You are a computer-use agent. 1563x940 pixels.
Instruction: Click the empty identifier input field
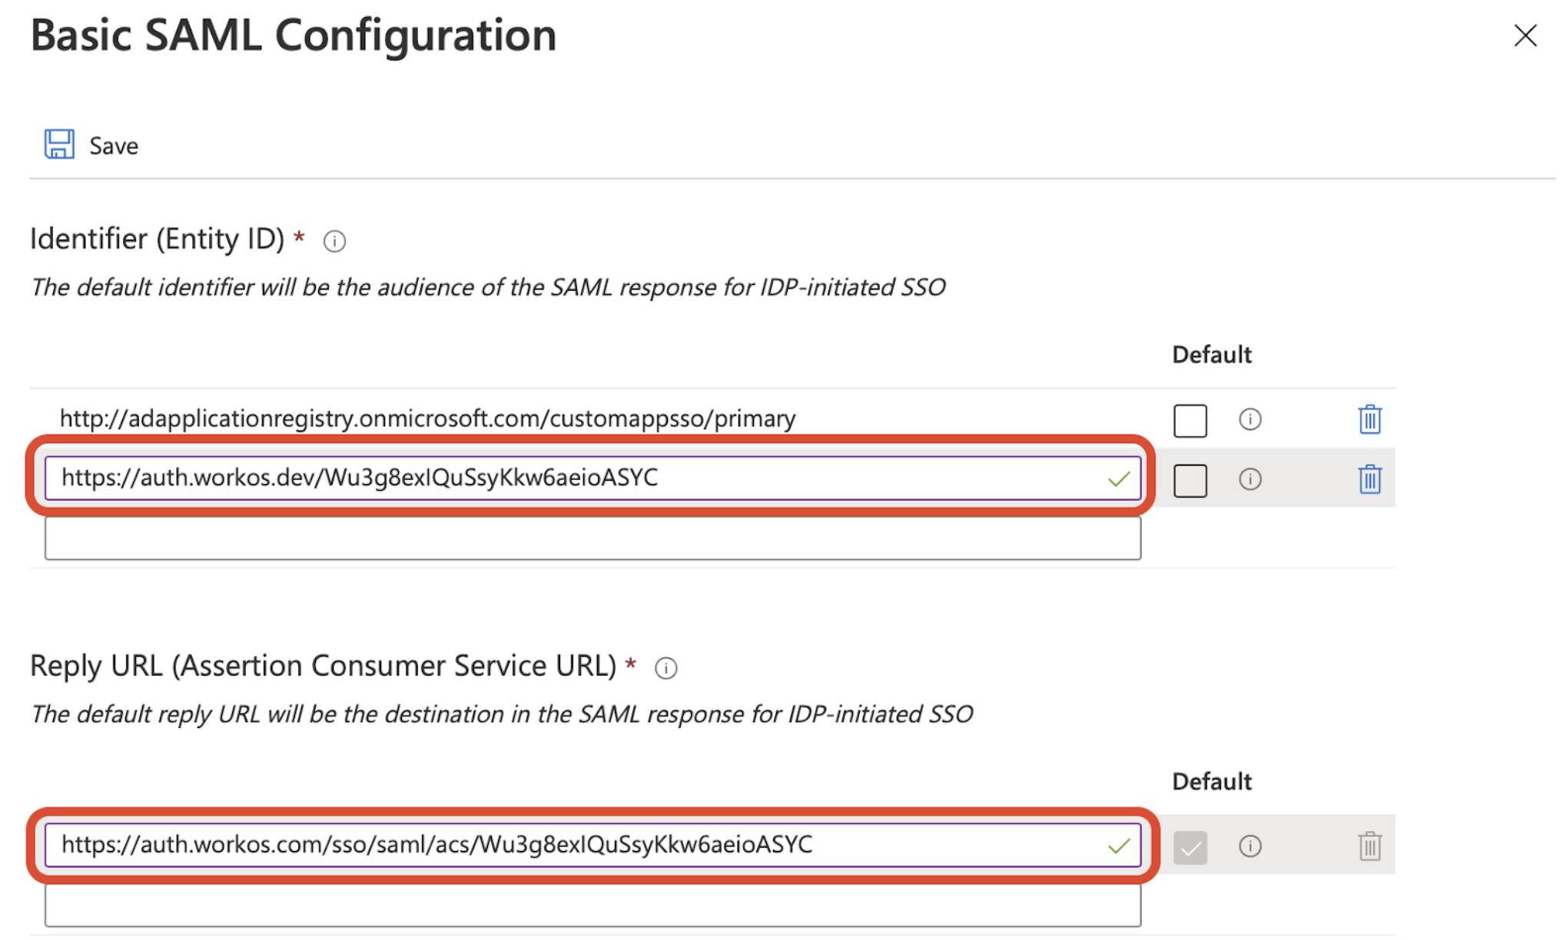pyautogui.click(x=592, y=538)
